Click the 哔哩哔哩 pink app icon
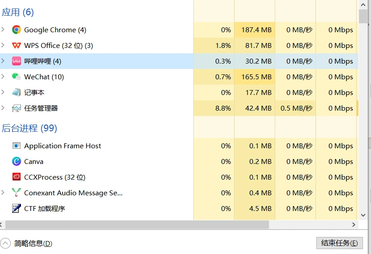This screenshot has height=254, width=371. click(x=17, y=61)
